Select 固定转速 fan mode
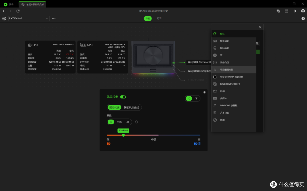The height and width of the screenshot is (191, 307). (x=114, y=107)
